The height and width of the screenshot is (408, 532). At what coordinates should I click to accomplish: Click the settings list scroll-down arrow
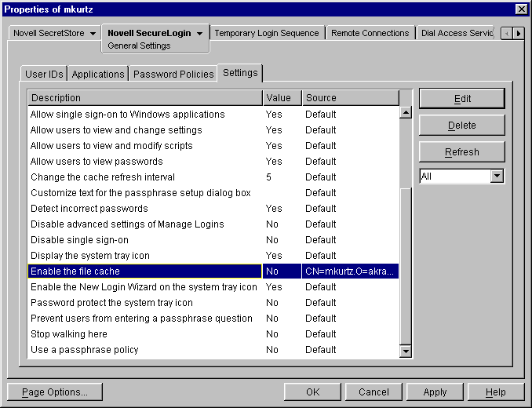pyautogui.click(x=406, y=351)
